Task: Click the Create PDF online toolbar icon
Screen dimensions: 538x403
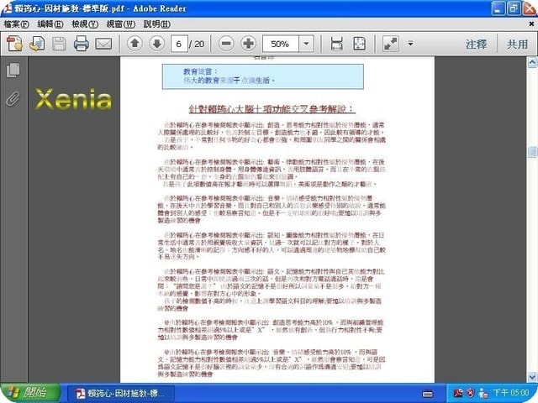Action: click(x=14, y=44)
